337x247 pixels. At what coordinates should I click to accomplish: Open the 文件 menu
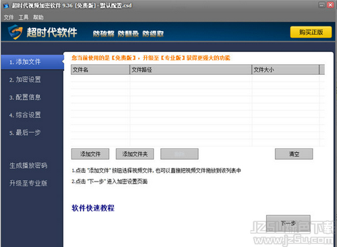click(9, 18)
